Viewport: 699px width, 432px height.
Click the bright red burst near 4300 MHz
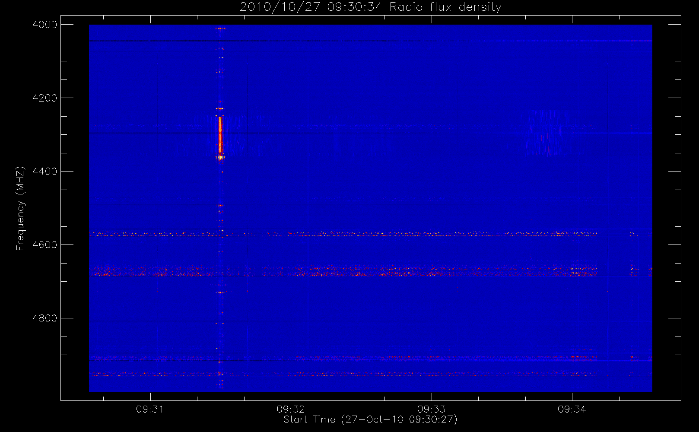point(220,135)
